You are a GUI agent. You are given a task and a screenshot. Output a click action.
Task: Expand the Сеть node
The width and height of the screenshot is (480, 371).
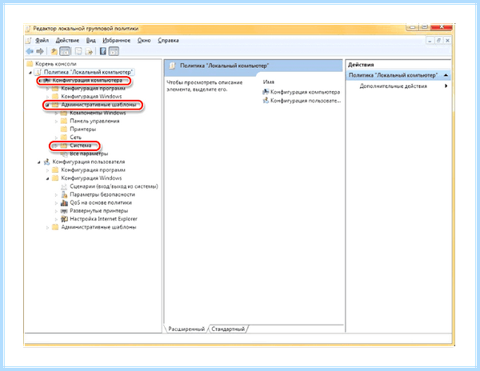pyautogui.click(x=56, y=138)
